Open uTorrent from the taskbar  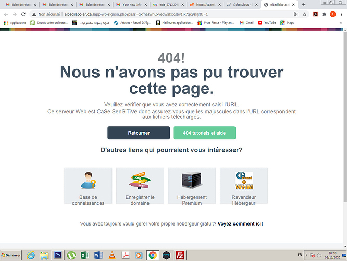71,255
